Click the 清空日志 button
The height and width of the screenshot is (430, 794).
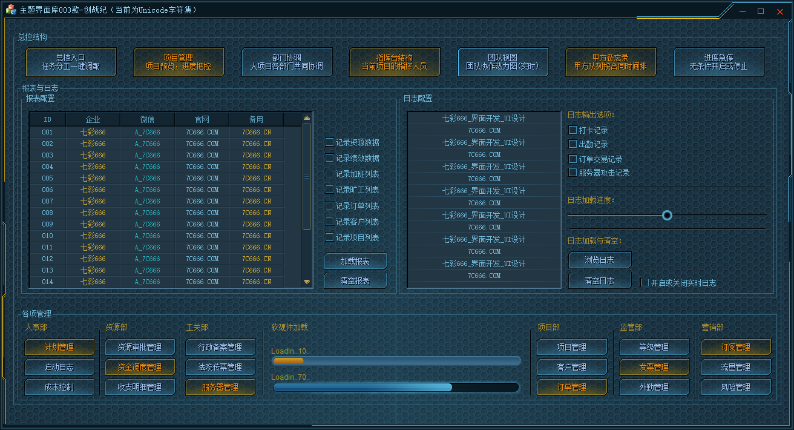[x=599, y=280]
